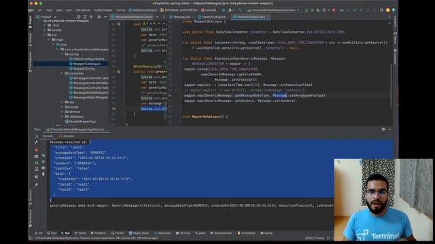Stop the running app with the red Run panel icon
The height and width of the screenshot is (244, 435).
coord(36,150)
